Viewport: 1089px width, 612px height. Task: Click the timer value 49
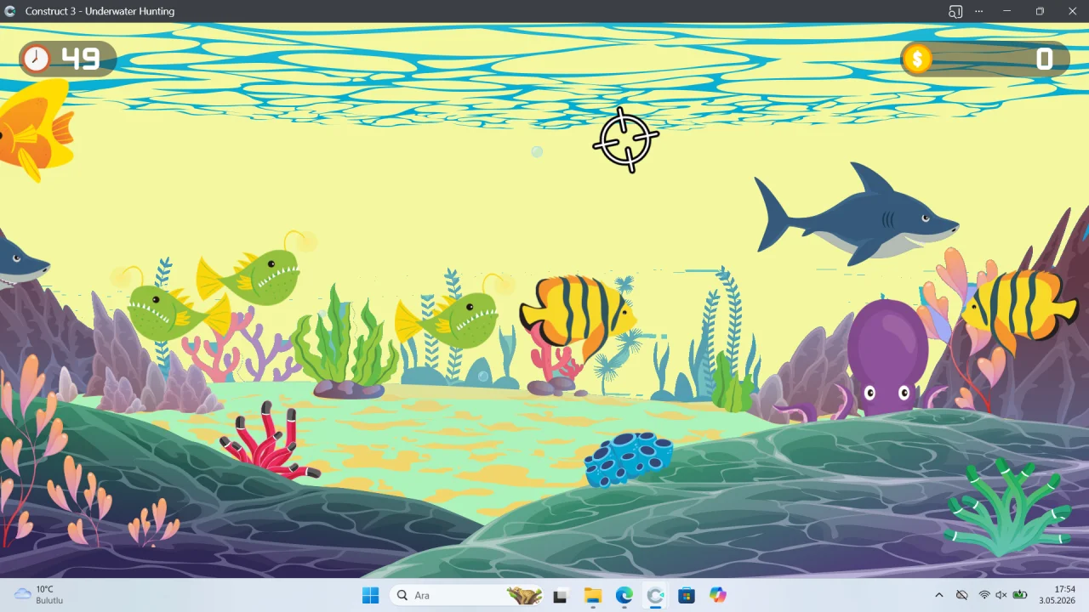click(x=81, y=59)
